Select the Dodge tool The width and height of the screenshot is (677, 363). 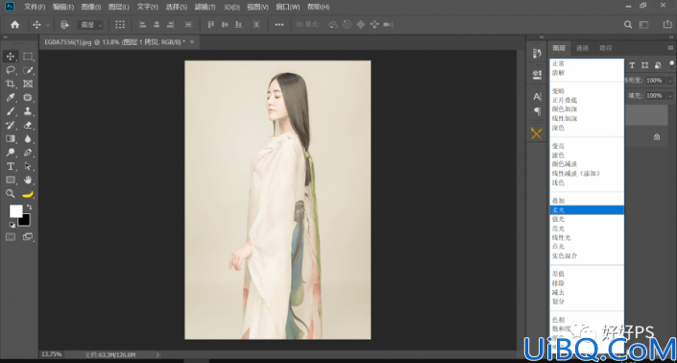(11, 153)
